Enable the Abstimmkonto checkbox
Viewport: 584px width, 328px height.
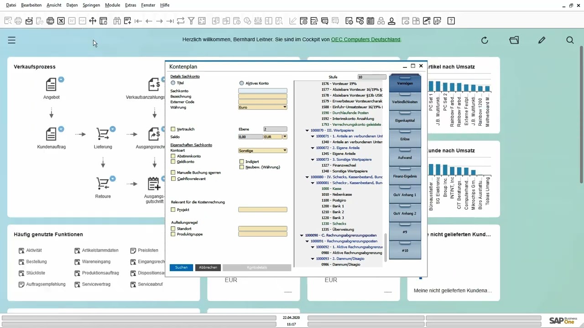tap(173, 156)
